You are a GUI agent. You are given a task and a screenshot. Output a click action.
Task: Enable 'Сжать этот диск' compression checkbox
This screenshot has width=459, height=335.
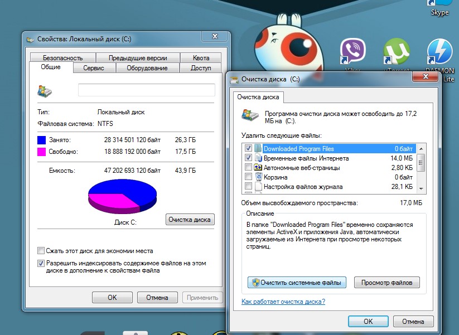tap(41, 251)
